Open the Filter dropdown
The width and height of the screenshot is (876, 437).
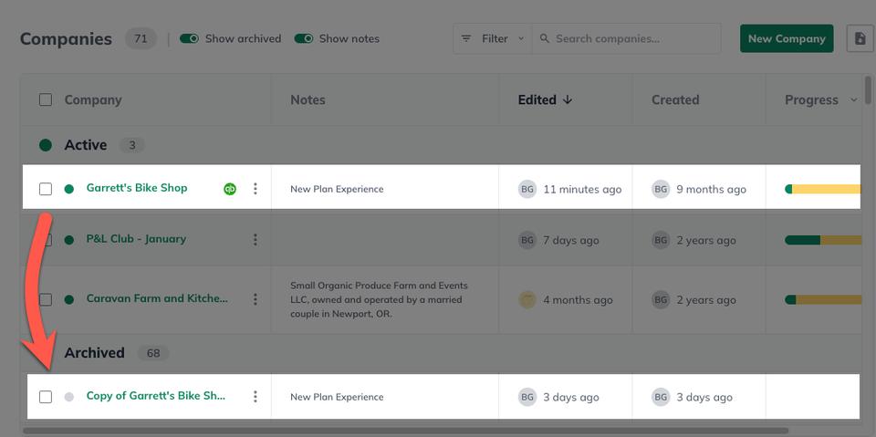tap(492, 38)
